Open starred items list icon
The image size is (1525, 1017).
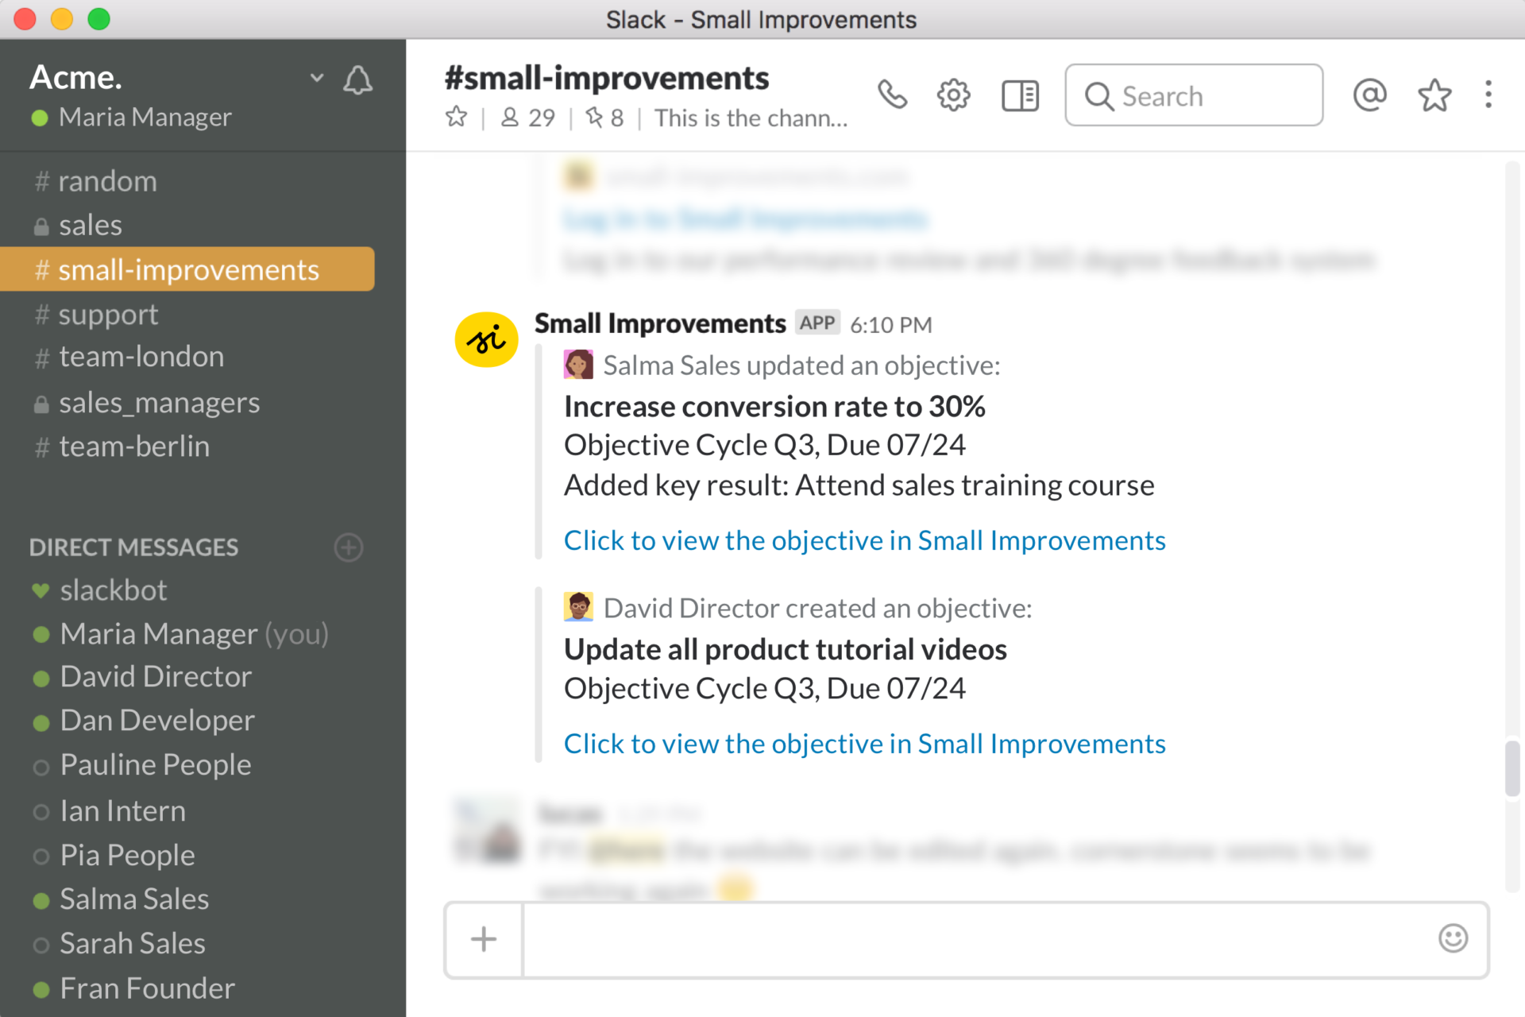click(x=1434, y=95)
